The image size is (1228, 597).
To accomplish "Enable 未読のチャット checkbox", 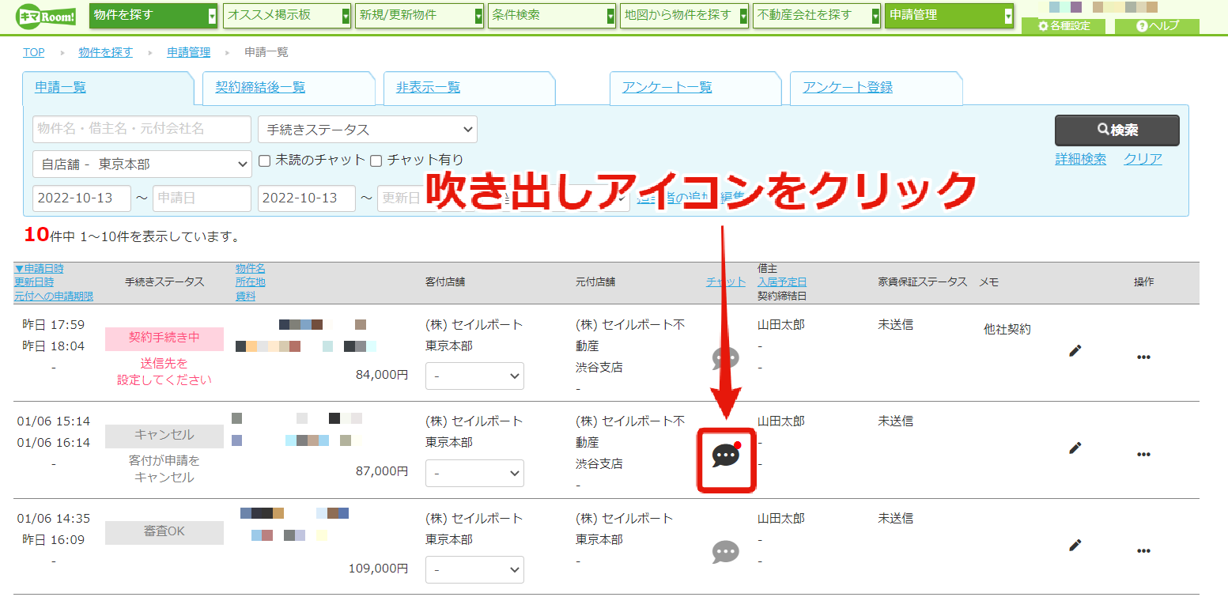I will tap(265, 161).
